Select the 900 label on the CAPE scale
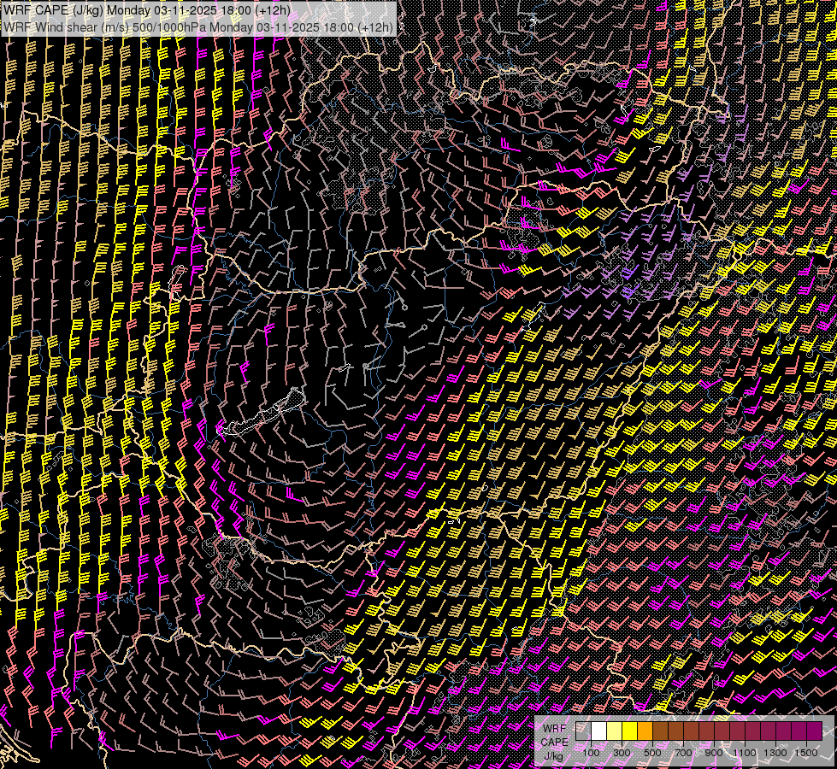This screenshot has height=769, width=837. point(714,753)
